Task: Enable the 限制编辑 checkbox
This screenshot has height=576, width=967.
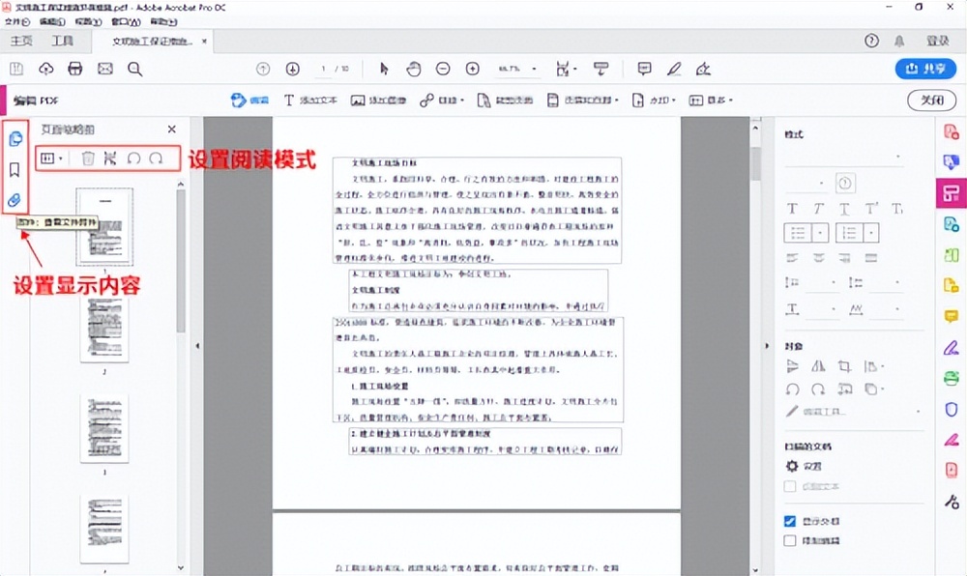Action: pyautogui.click(x=790, y=541)
